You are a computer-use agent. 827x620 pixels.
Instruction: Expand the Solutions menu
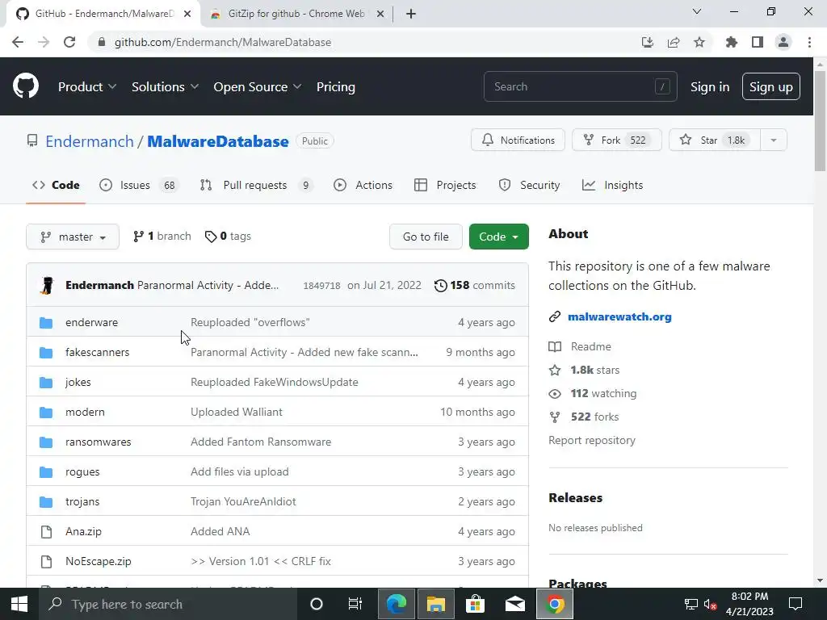pyautogui.click(x=165, y=86)
